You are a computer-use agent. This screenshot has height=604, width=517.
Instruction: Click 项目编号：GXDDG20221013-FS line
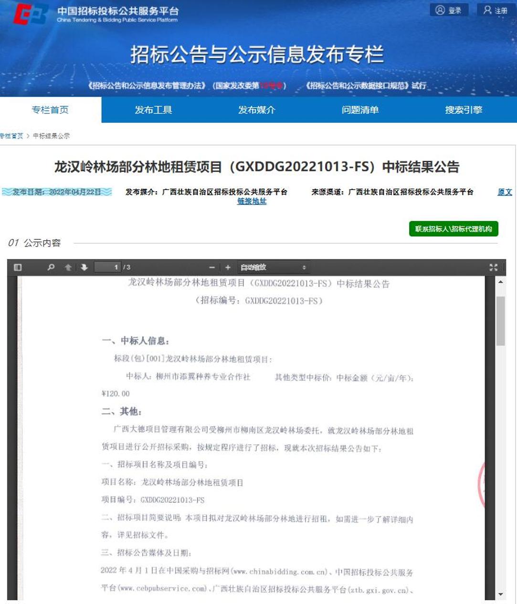point(153,500)
